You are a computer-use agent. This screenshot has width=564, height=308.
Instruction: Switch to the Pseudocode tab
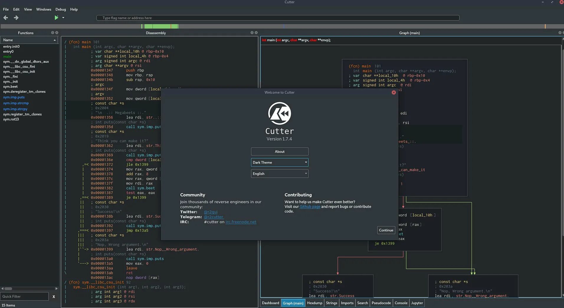click(x=381, y=303)
